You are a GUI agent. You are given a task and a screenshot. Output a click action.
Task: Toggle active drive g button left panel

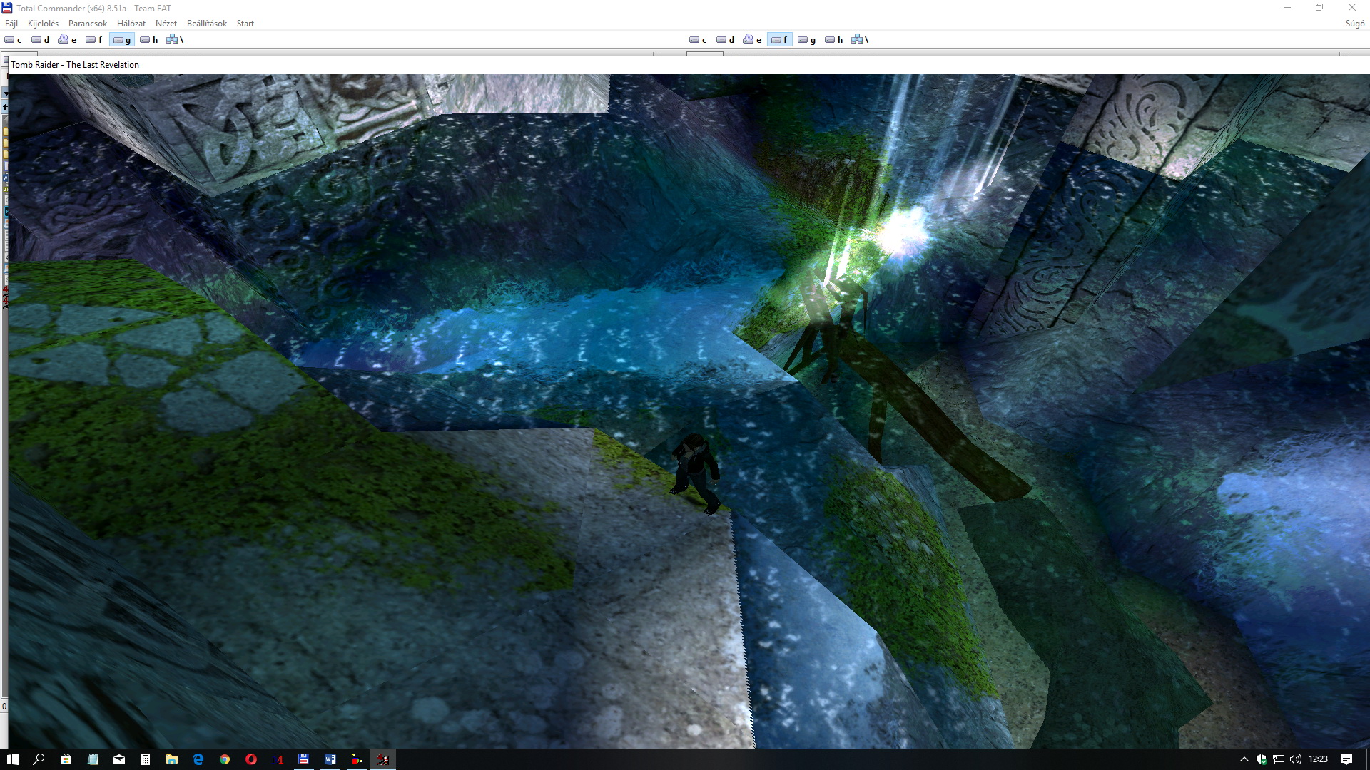121,40
